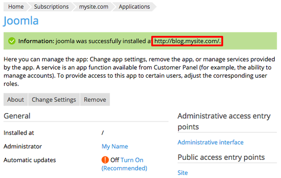
Task: Click the Remove button
Action: point(95,99)
